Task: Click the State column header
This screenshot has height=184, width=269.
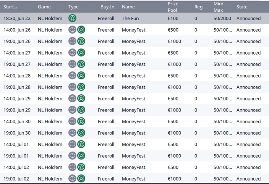Action: tap(242, 7)
